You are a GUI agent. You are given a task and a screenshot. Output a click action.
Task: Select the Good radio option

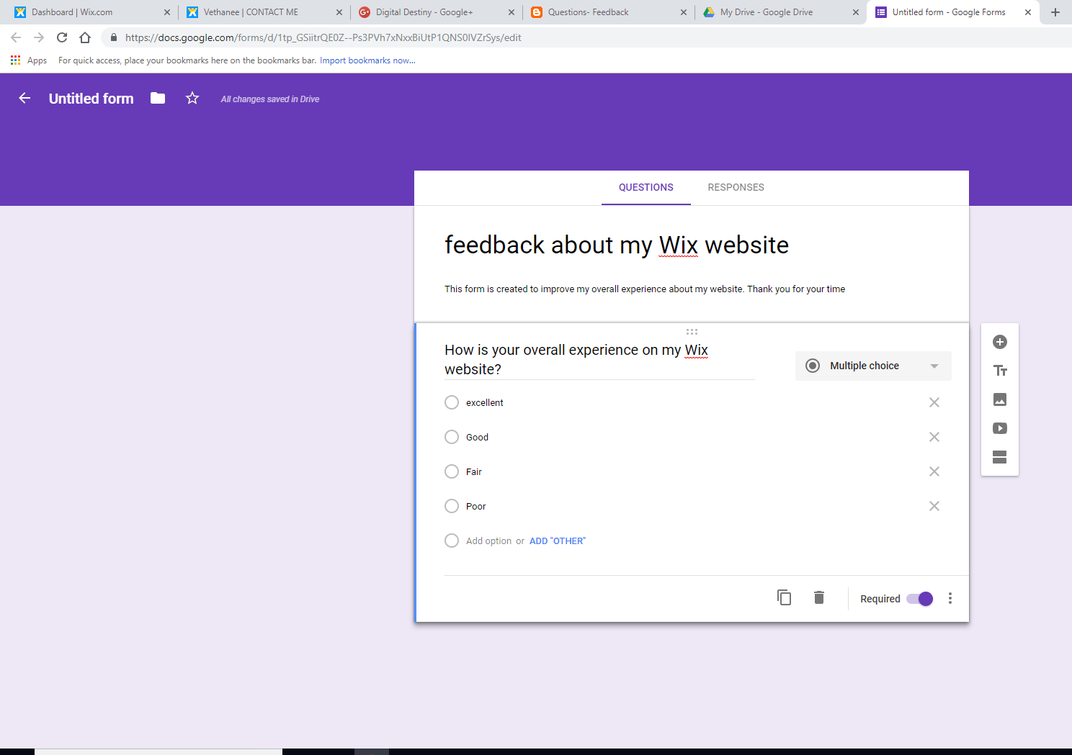[x=452, y=437]
